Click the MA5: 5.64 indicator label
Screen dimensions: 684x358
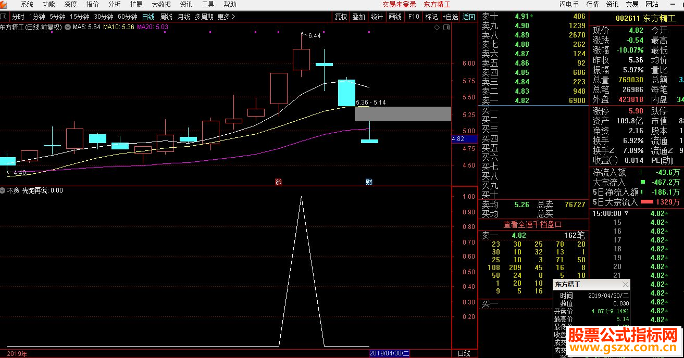tap(86, 27)
